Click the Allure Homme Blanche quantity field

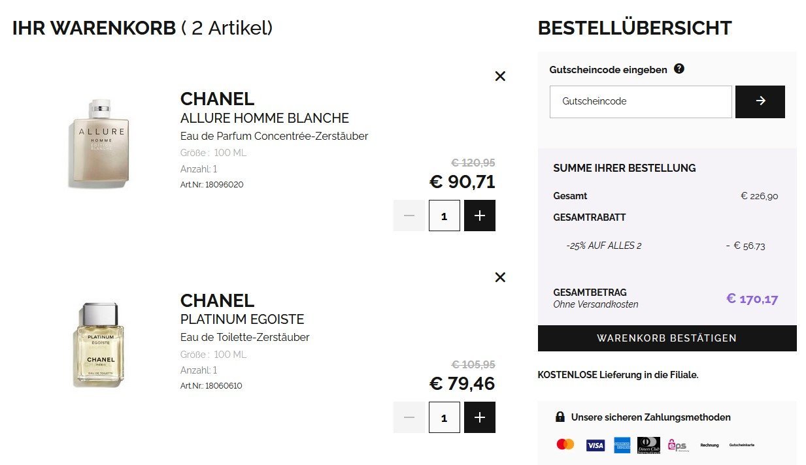pos(445,216)
